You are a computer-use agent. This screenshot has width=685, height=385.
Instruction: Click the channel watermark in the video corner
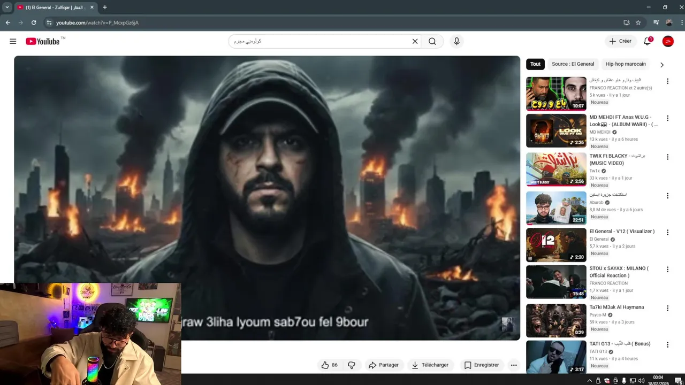pos(507,324)
